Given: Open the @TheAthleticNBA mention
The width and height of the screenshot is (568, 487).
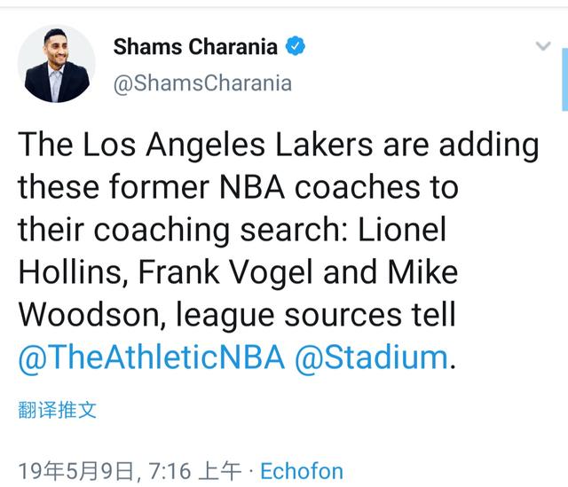Looking at the screenshot, I should click(x=152, y=357).
